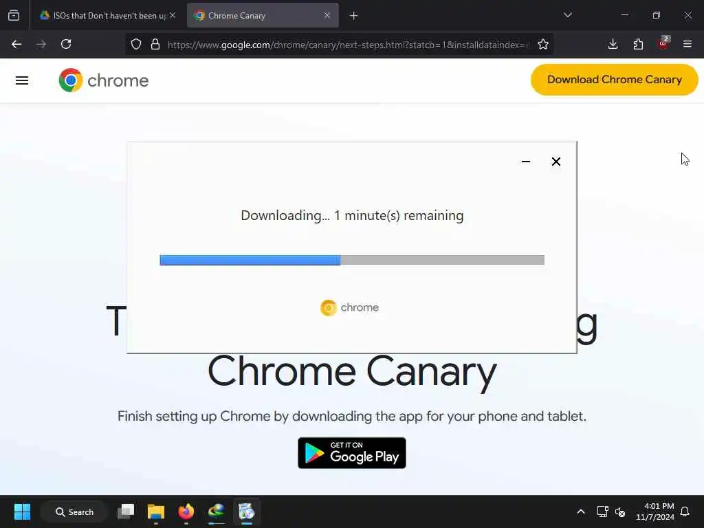Open Task View on the taskbar
Screen dimensions: 704x528
[126, 511]
